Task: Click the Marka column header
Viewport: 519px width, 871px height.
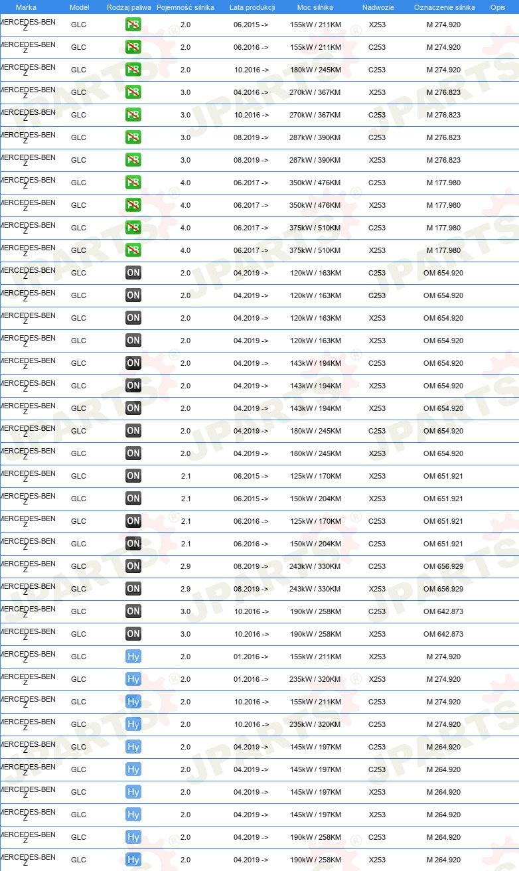Action: tap(27, 7)
